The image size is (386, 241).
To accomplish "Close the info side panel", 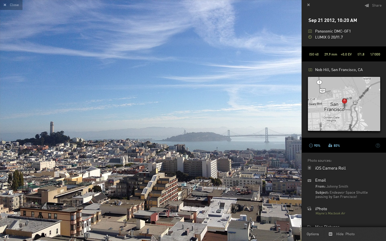I will (308, 5).
